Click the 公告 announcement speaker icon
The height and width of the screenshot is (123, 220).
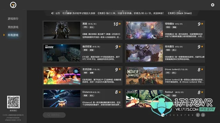53,13
